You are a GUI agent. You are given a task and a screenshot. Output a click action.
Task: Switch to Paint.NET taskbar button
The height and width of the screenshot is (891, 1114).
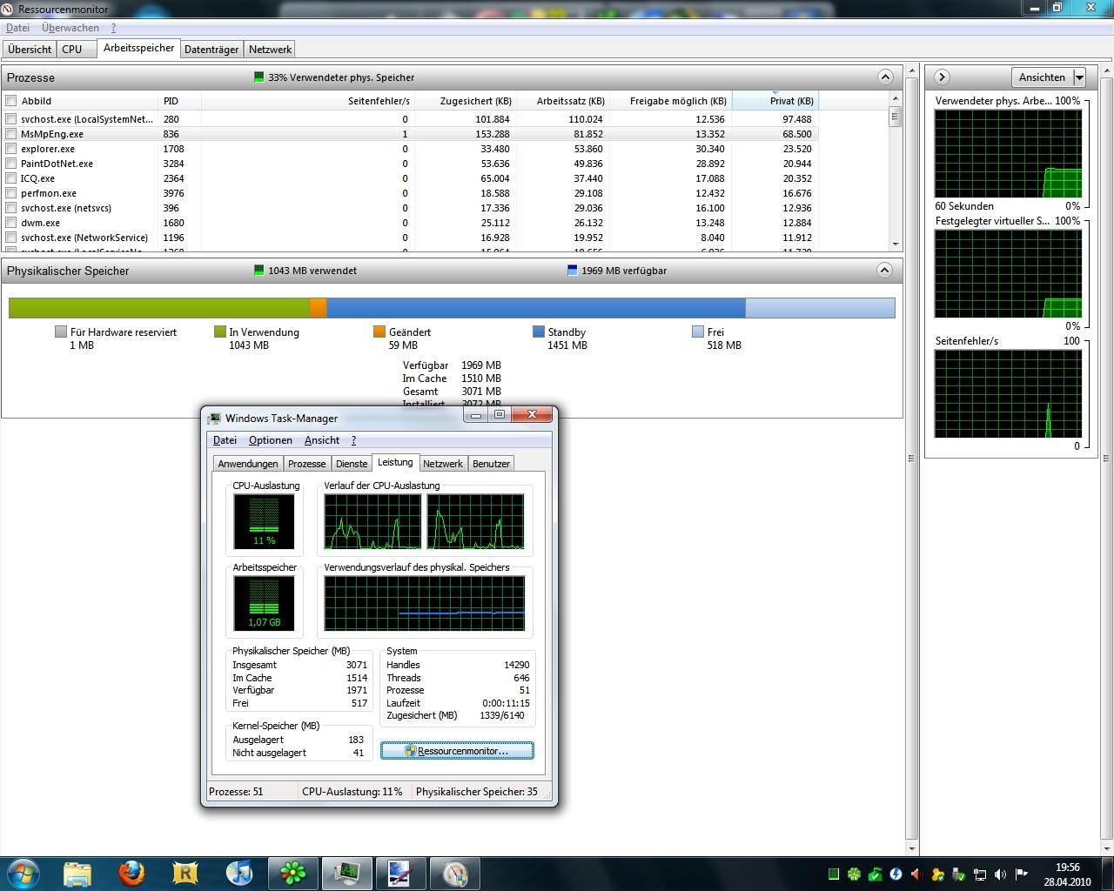(401, 873)
